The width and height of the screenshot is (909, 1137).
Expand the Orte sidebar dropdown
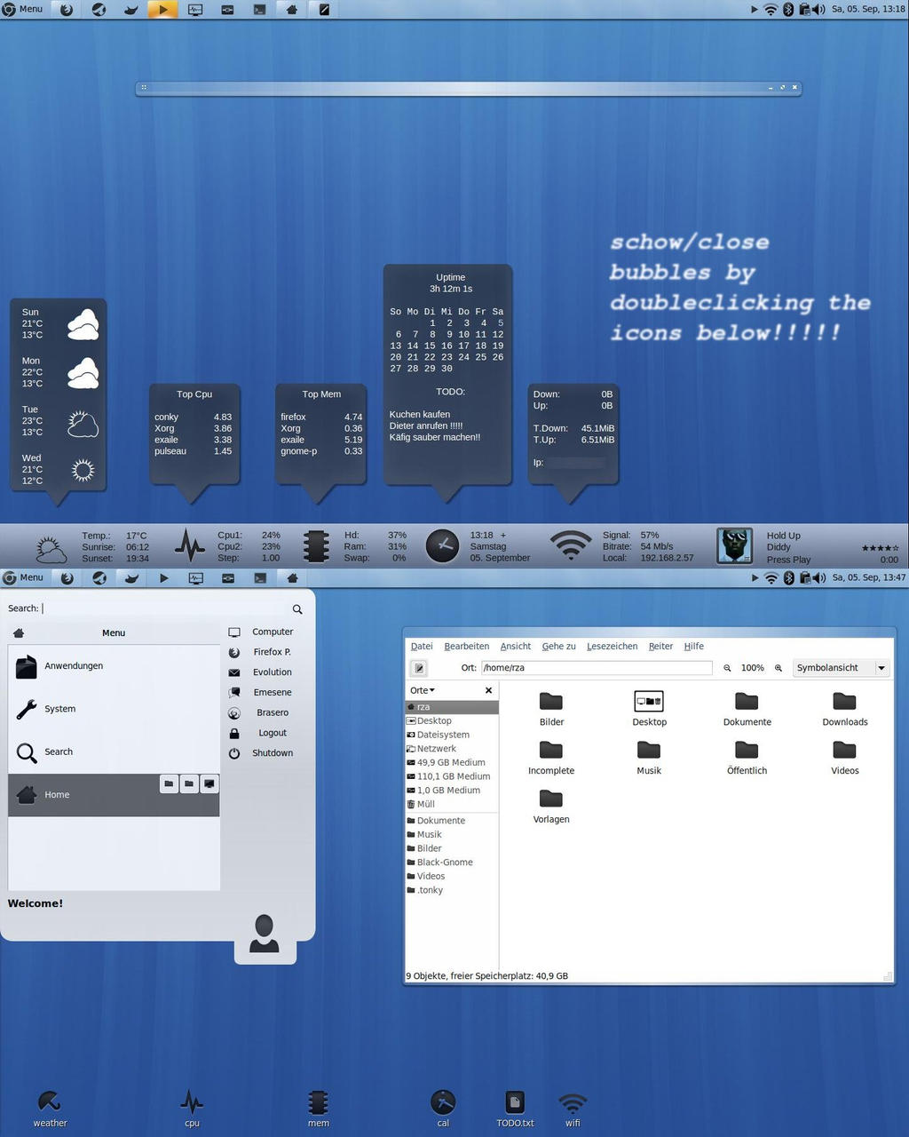(x=423, y=690)
